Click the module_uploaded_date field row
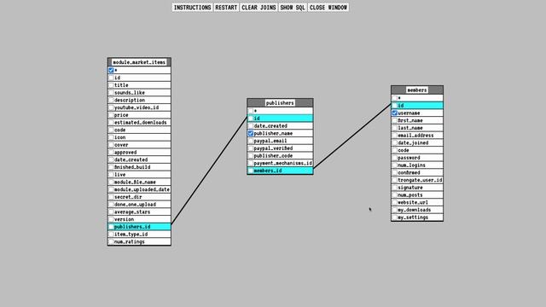546x307 pixels. [139, 189]
